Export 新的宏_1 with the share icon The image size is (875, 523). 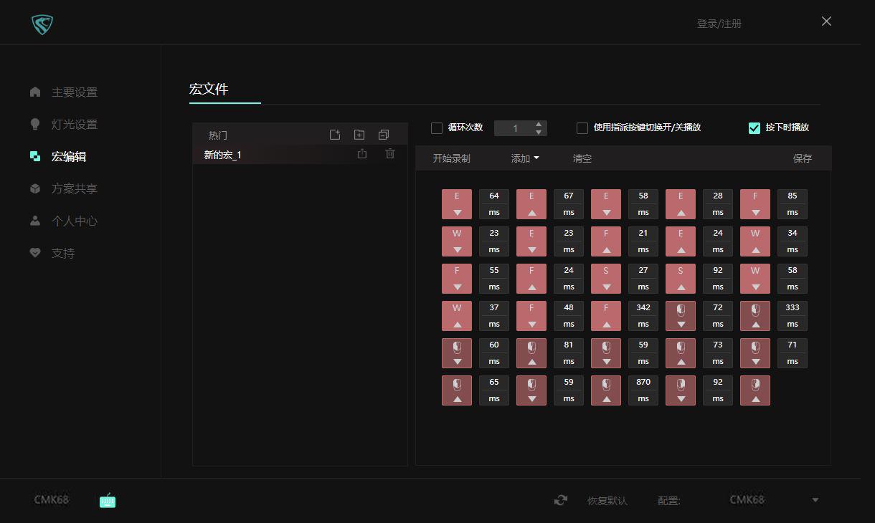coord(362,153)
